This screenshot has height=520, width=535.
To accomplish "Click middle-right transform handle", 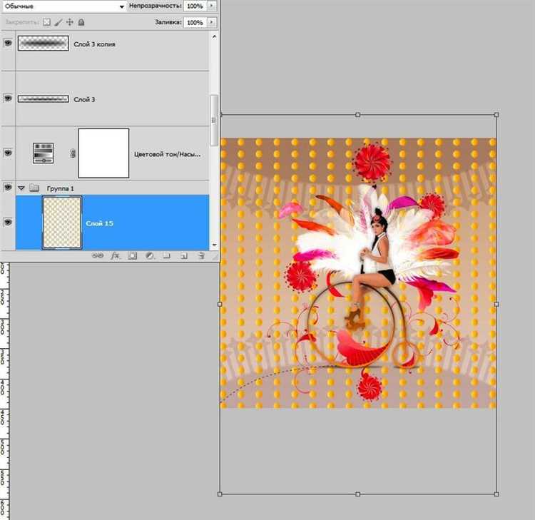I will pos(496,304).
